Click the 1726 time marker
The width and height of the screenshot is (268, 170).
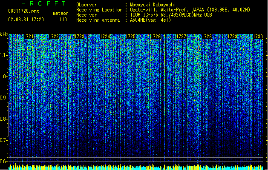tap(156, 37)
